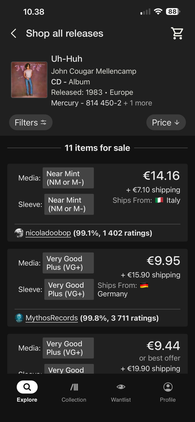195x422 pixels.
Task: Select the €9.44 or best offer listing
Action: point(97,354)
